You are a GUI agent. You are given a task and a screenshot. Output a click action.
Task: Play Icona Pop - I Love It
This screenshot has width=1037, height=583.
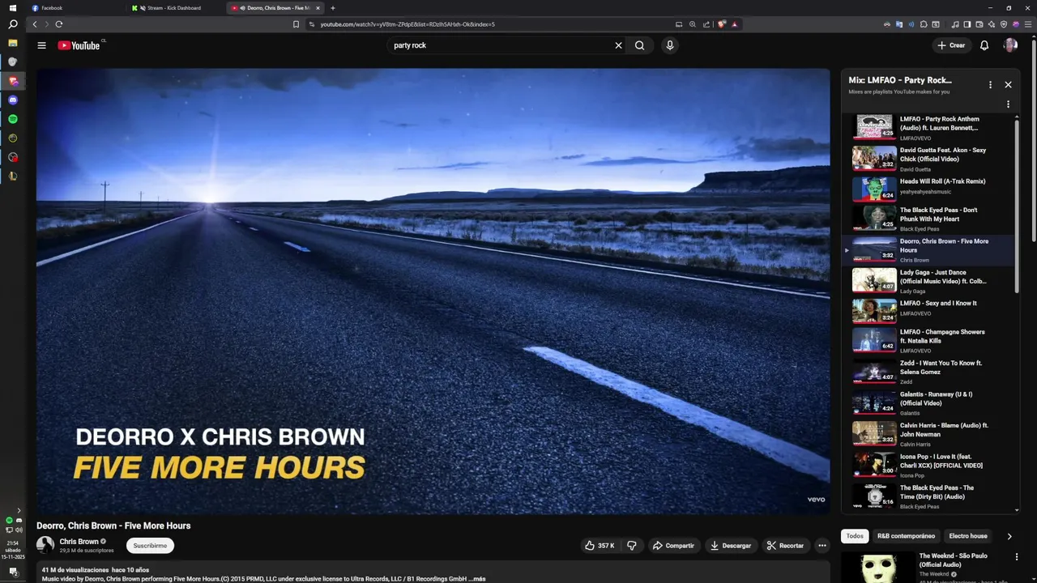(929, 465)
